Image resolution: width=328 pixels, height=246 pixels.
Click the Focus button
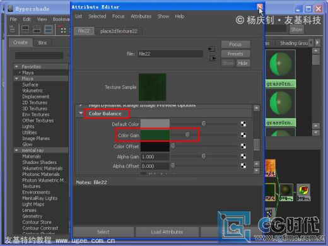(235, 44)
